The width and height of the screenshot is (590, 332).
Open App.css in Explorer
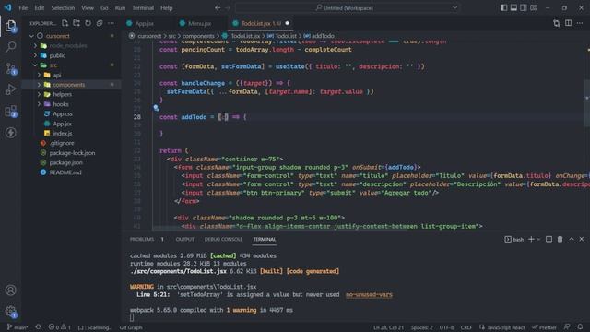(x=63, y=113)
